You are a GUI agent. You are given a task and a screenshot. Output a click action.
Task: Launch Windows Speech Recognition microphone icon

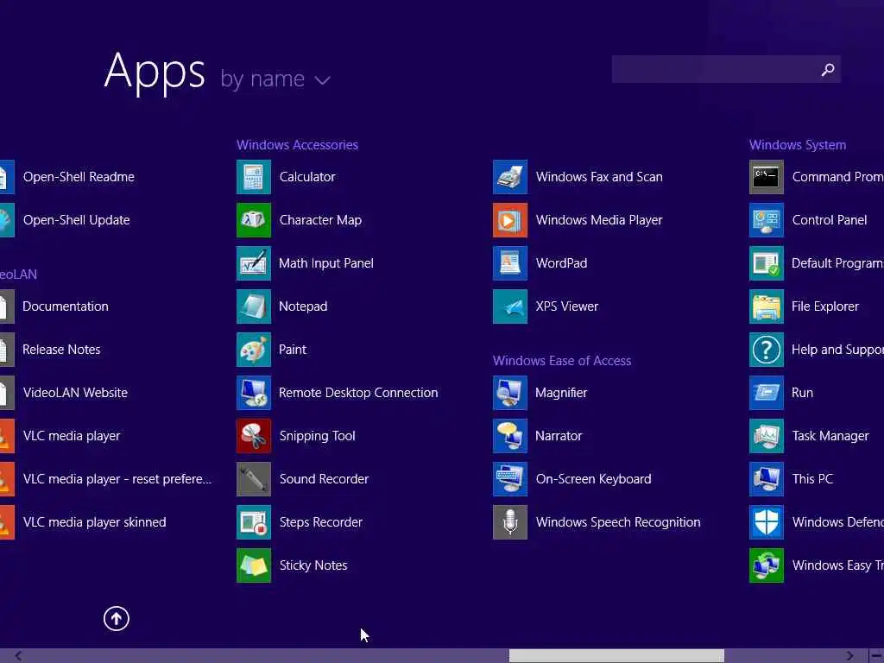coord(510,522)
